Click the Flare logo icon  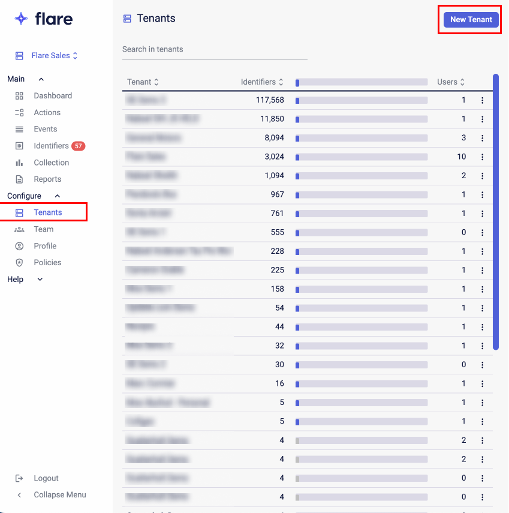point(22,19)
